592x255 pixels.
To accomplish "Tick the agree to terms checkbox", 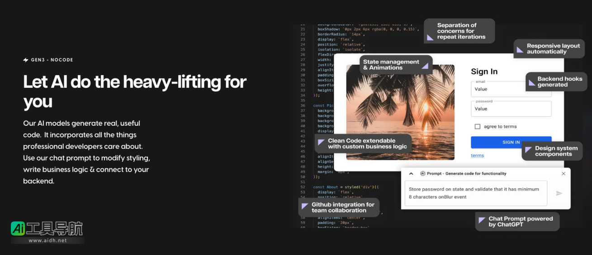I will click(477, 127).
